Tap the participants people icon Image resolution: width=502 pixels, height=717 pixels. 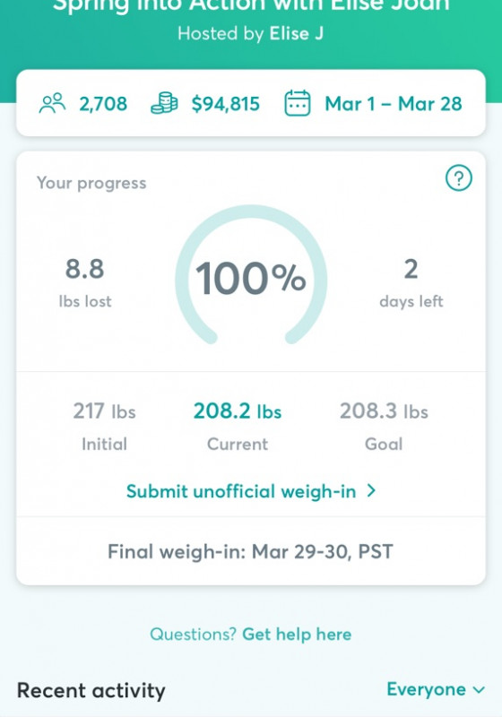point(53,103)
